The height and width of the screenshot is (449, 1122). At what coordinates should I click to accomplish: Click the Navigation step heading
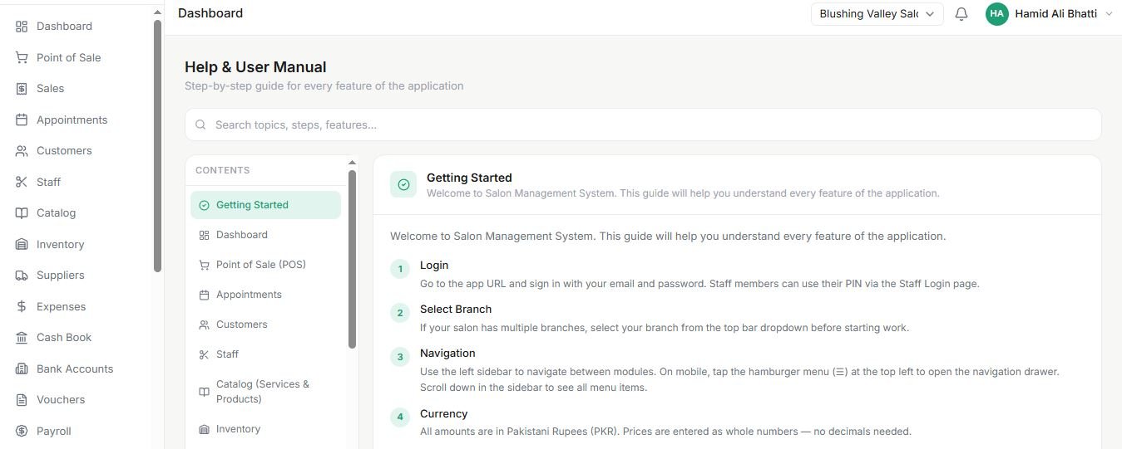point(447,354)
